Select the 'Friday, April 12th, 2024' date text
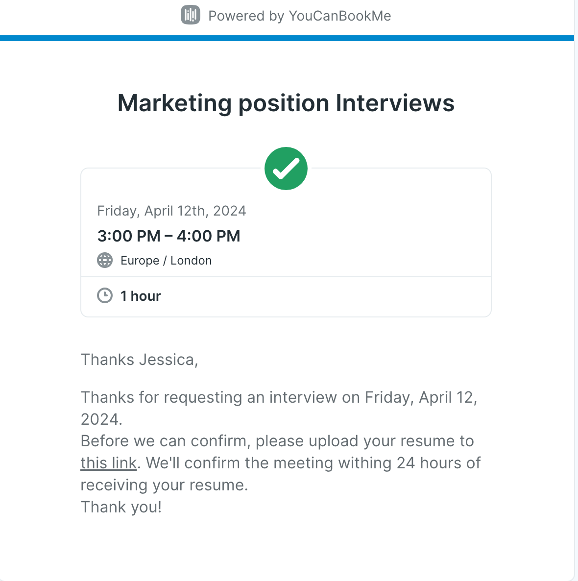 pyautogui.click(x=171, y=211)
